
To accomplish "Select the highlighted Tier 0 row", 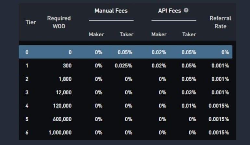I will (x=125, y=52).
